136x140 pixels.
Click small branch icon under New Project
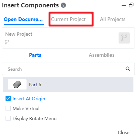tap(7, 42)
